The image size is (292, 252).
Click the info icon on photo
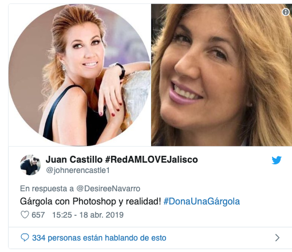pyautogui.click(x=286, y=12)
